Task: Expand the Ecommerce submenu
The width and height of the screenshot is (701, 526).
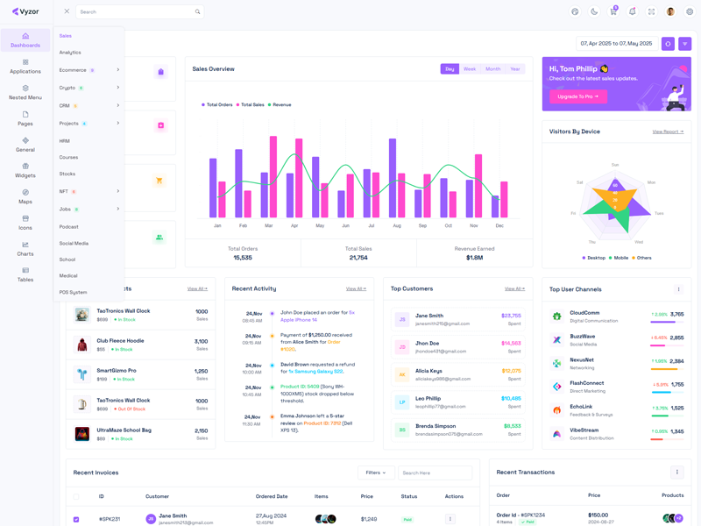Action: point(89,70)
